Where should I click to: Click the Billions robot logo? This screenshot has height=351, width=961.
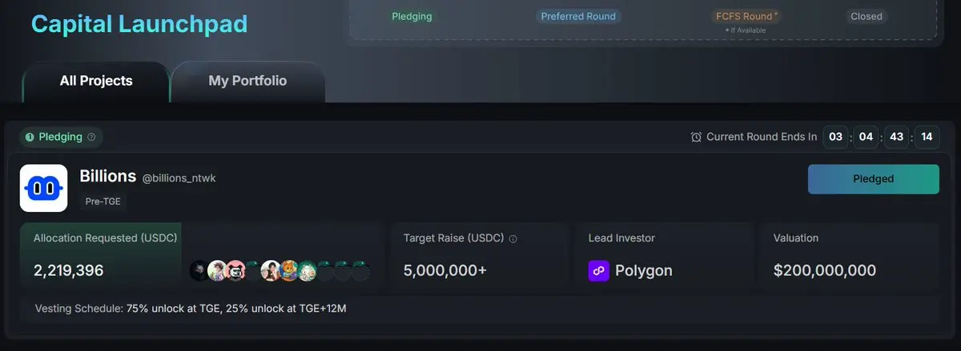click(x=44, y=189)
